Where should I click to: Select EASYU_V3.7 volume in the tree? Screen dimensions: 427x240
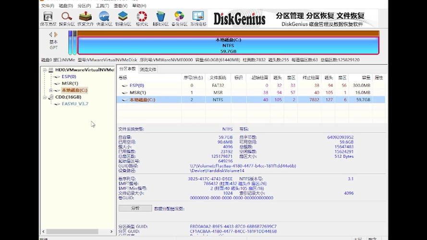75,104
